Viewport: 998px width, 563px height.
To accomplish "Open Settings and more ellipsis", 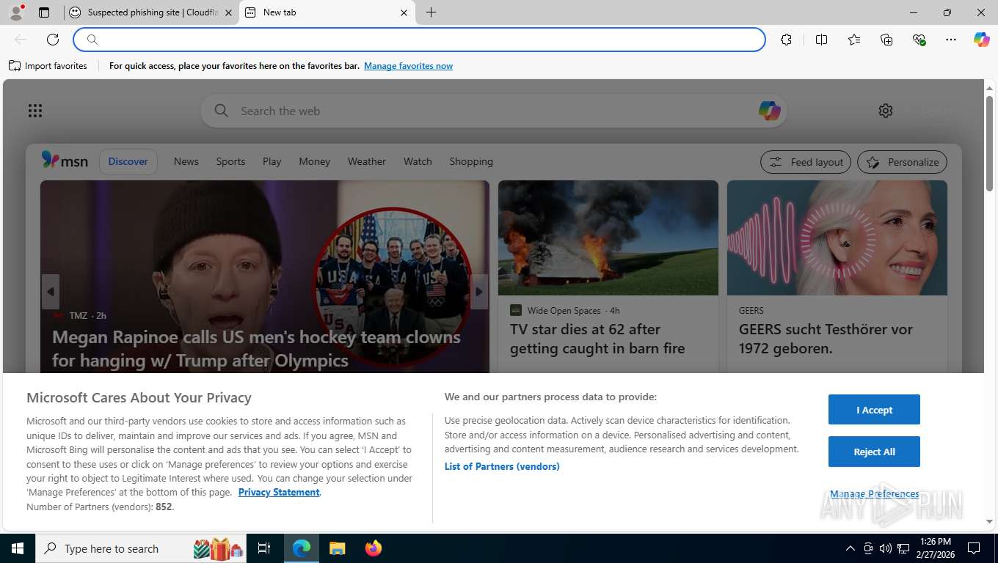I will pyautogui.click(x=951, y=40).
